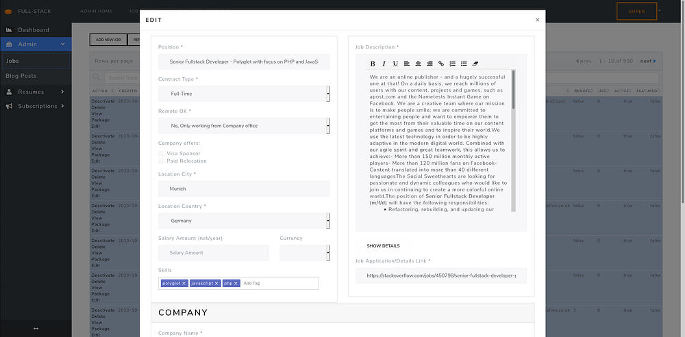This screenshot has width=685, height=337.
Task: Apply bold formatting in Job Description editor
Action: coord(373,64)
